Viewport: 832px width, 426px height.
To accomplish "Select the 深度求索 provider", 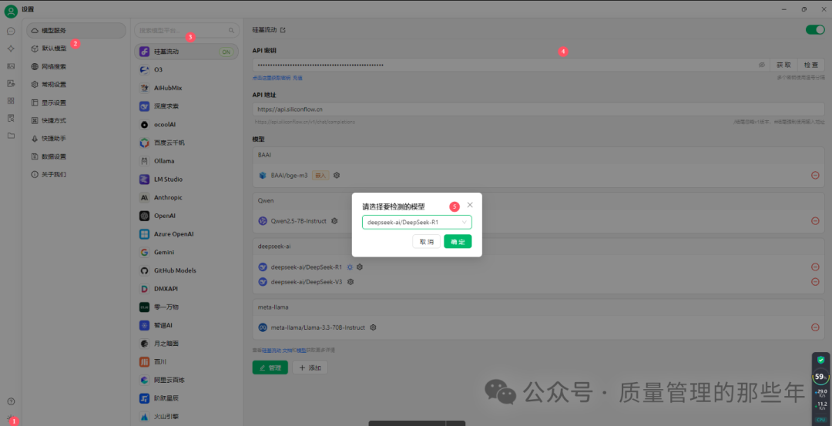I will 186,106.
